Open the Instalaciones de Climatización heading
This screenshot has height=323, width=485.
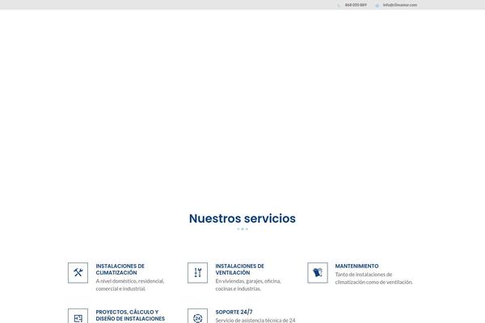pyautogui.click(x=120, y=269)
